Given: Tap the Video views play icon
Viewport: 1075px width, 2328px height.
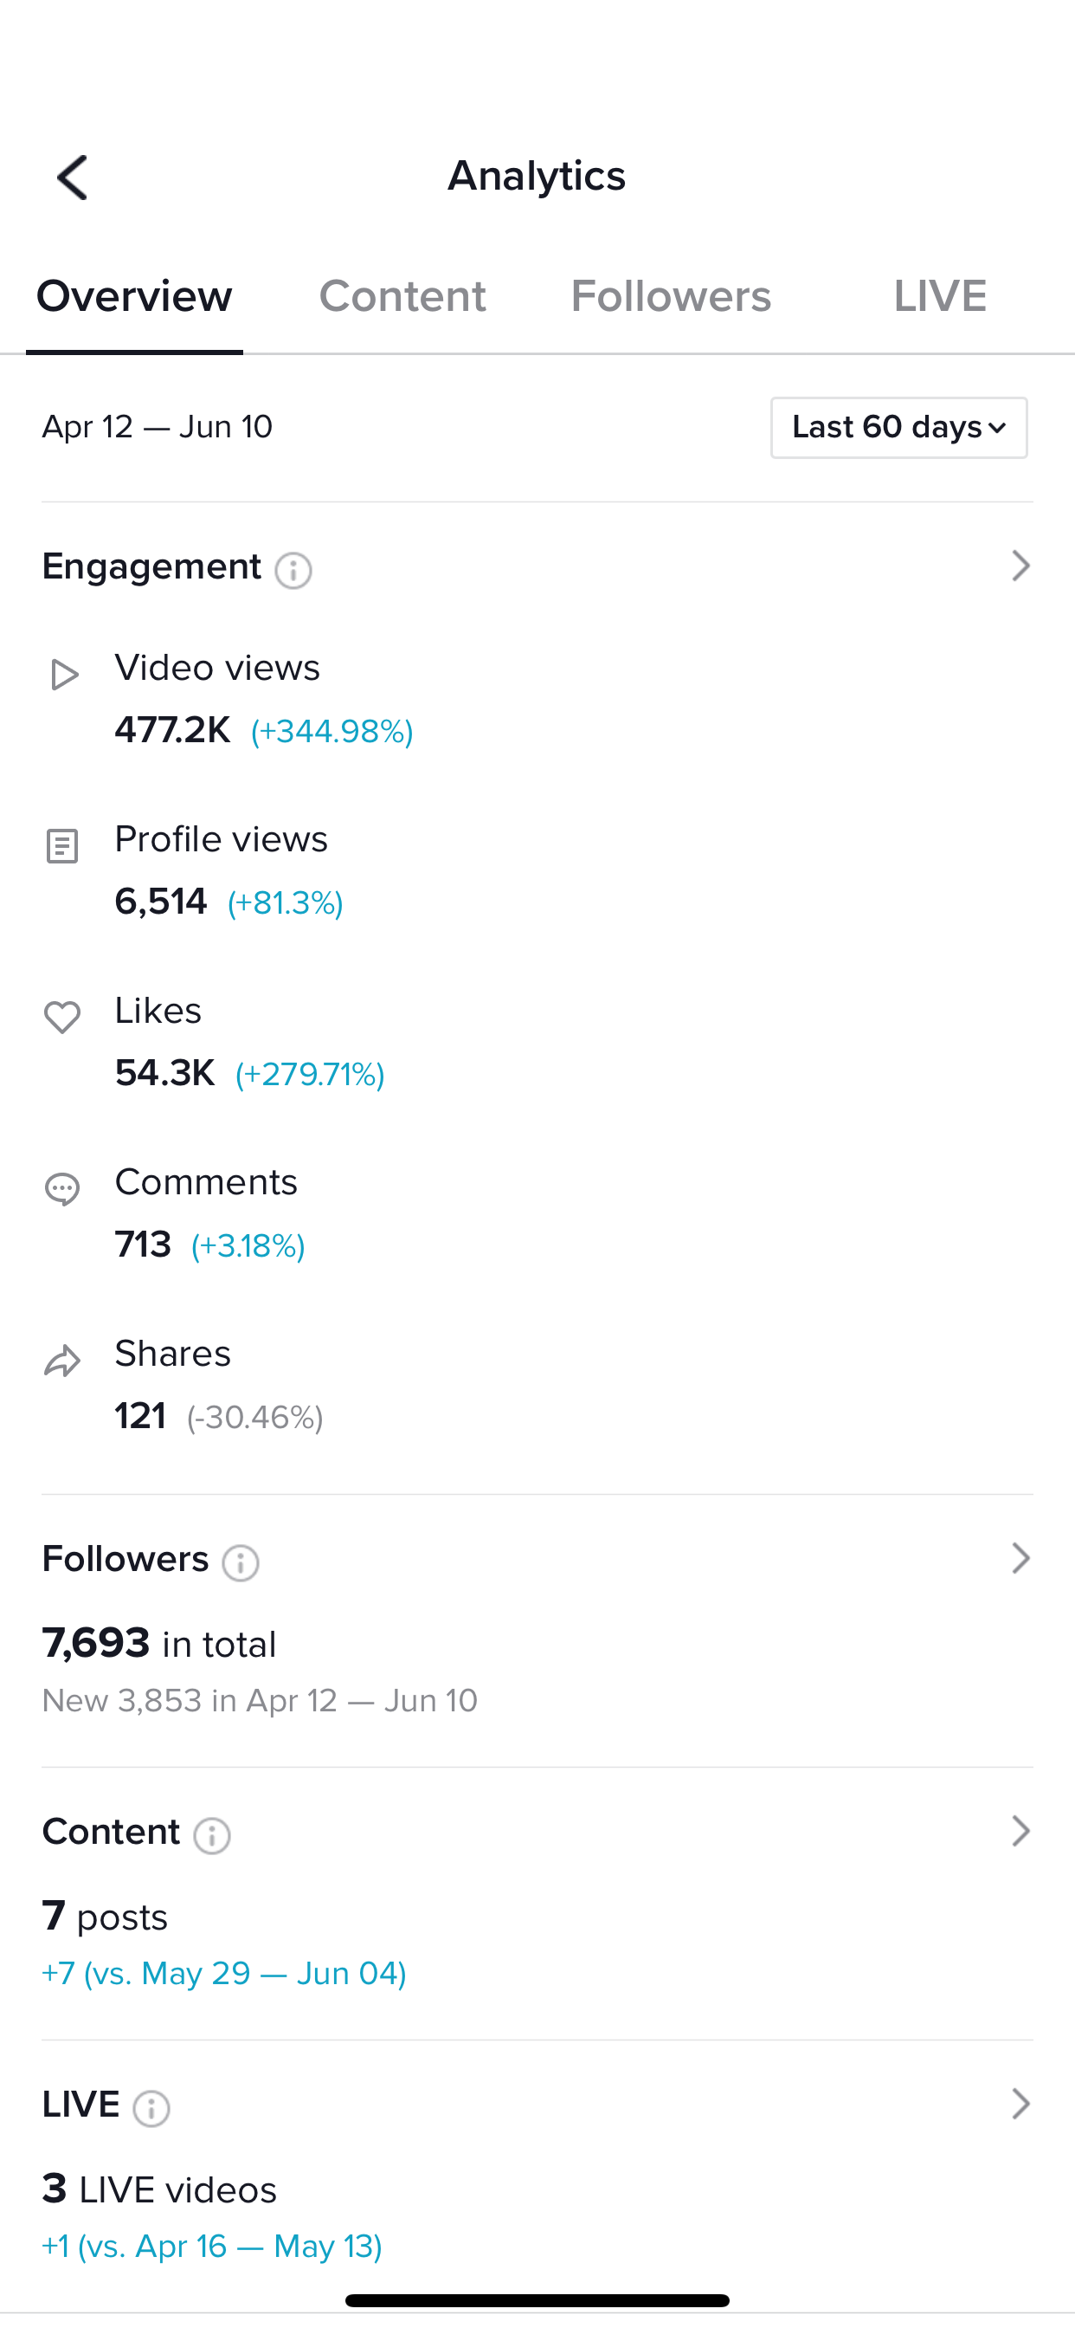Looking at the screenshot, I should 63,674.
